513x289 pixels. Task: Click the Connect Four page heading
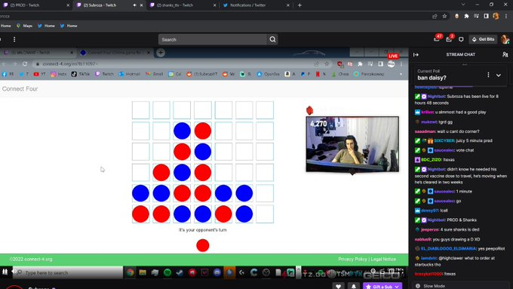pos(20,89)
